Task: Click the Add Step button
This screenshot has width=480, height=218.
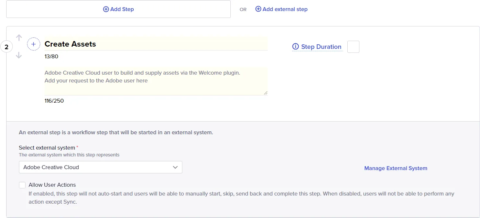Action: click(x=118, y=9)
